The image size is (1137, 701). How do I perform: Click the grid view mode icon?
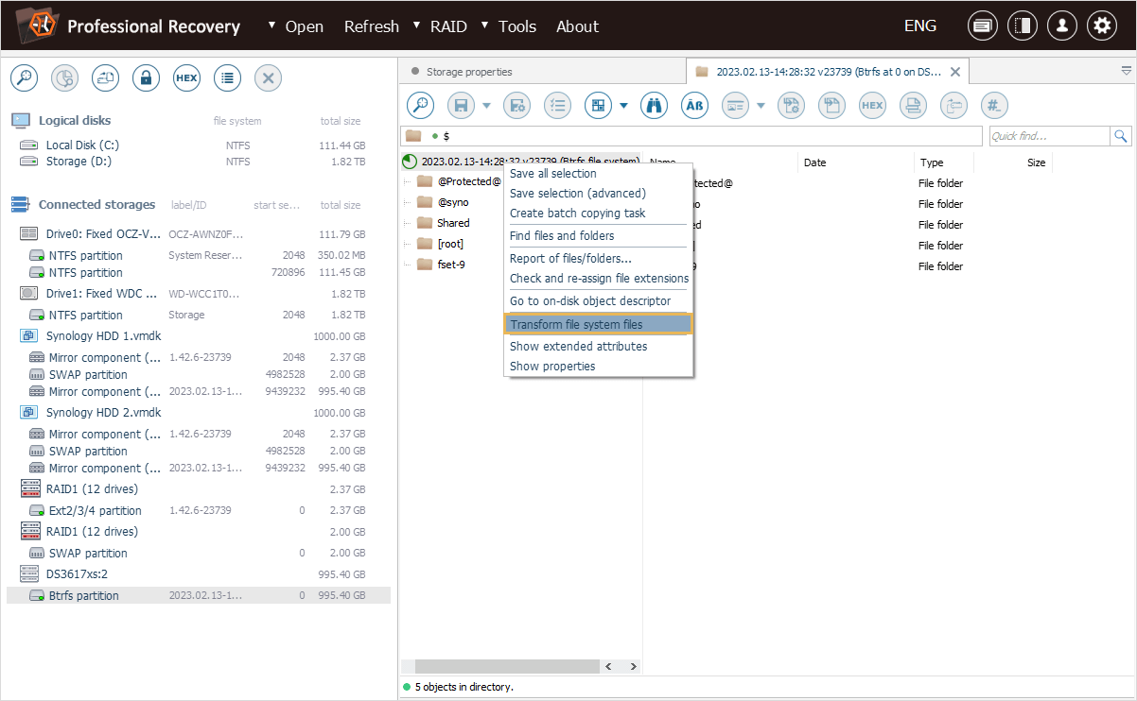(x=598, y=106)
